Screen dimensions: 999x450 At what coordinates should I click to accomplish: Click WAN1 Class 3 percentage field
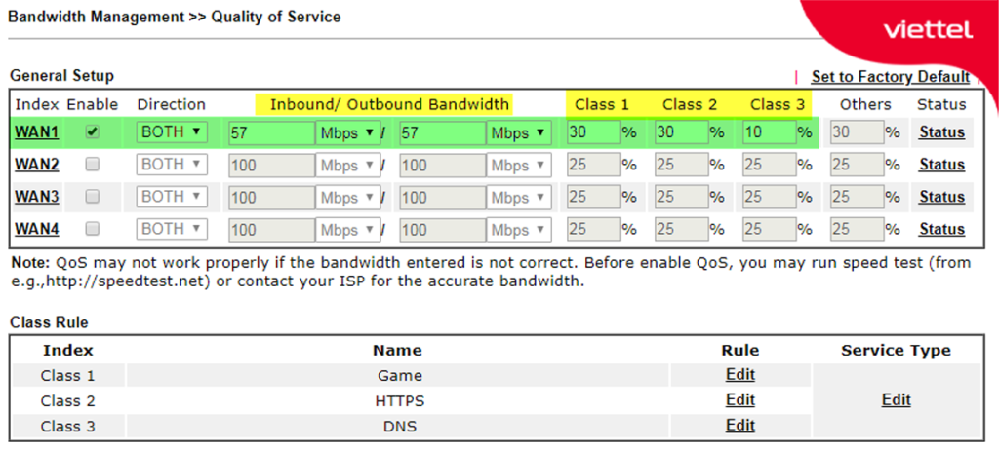click(768, 132)
